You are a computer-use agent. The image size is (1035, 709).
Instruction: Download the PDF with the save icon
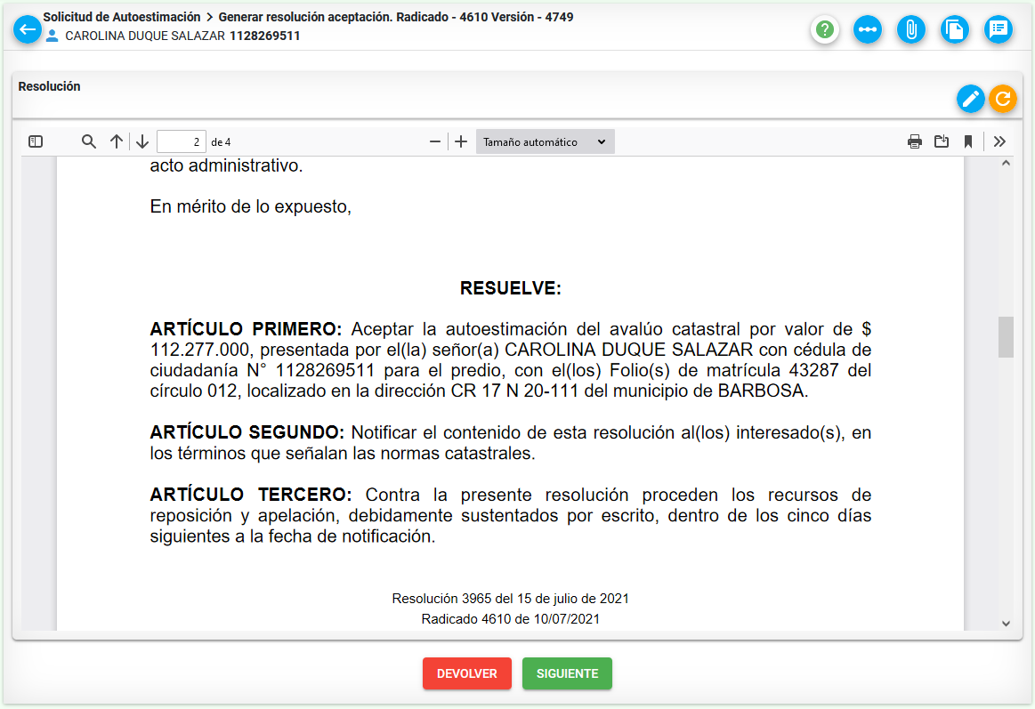pos(942,141)
